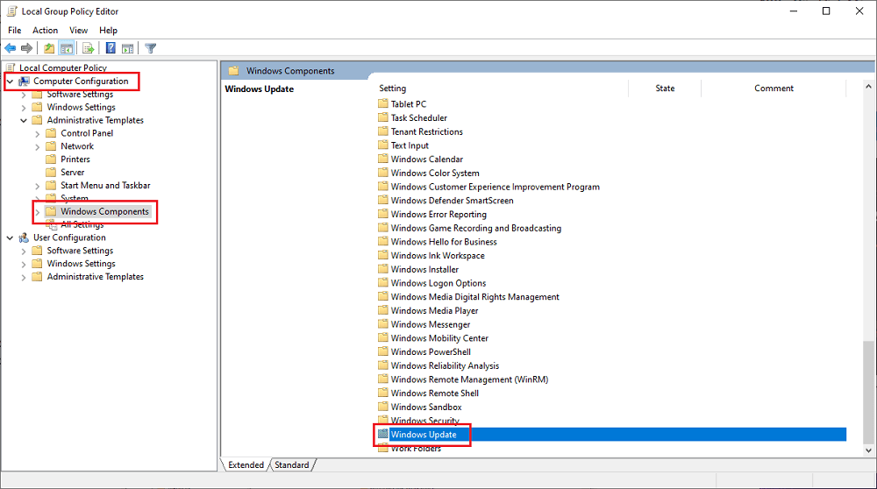Click the Windows Components header folder icon

tap(234, 70)
